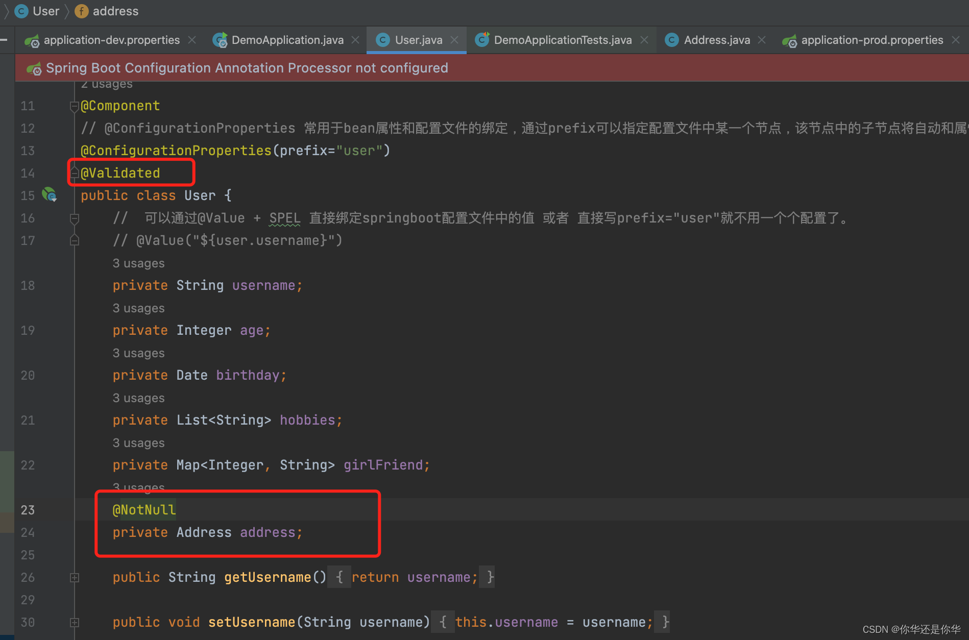
Task: Click the @ConfigurationProperties annotation on line 13
Action: click(x=176, y=151)
